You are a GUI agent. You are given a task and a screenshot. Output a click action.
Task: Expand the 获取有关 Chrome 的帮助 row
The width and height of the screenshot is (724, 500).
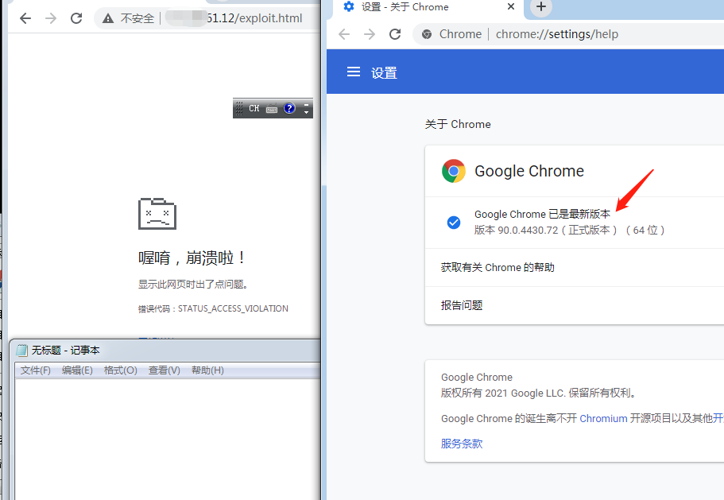pos(498,268)
